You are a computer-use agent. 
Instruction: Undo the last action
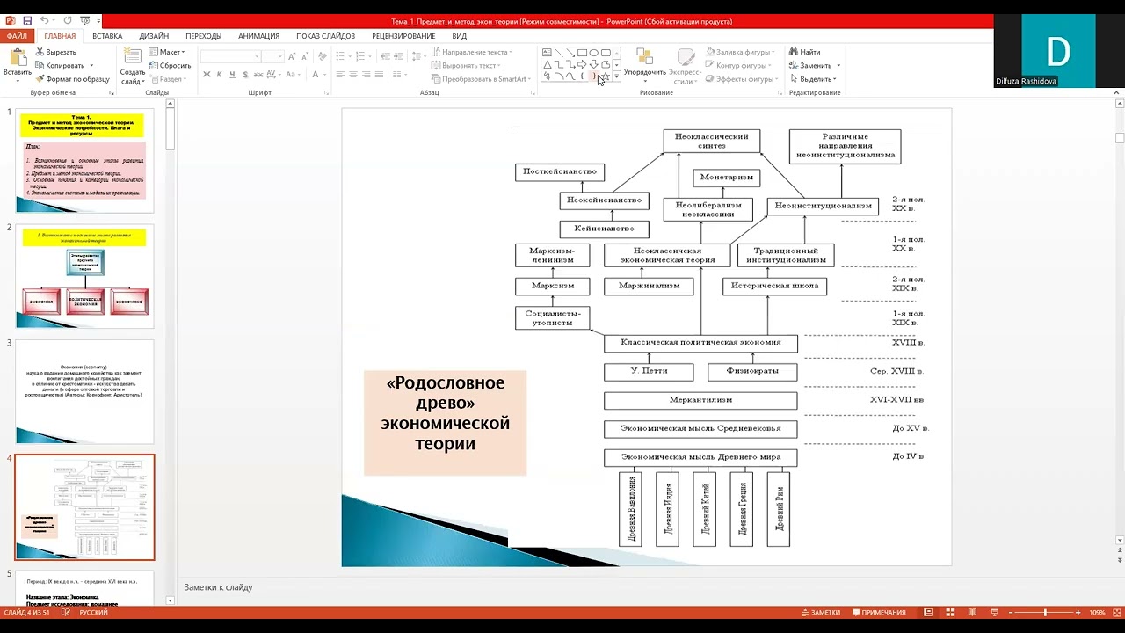(x=45, y=21)
